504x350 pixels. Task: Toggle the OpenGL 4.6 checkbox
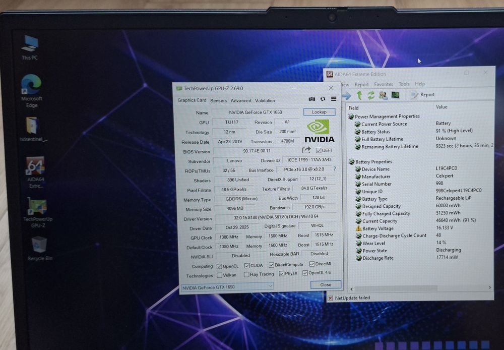click(x=305, y=273)
